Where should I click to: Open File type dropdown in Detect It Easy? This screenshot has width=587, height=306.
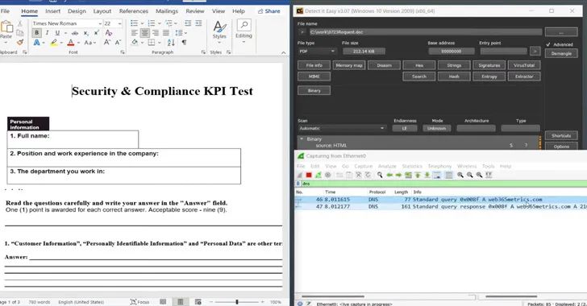(317, 52)
